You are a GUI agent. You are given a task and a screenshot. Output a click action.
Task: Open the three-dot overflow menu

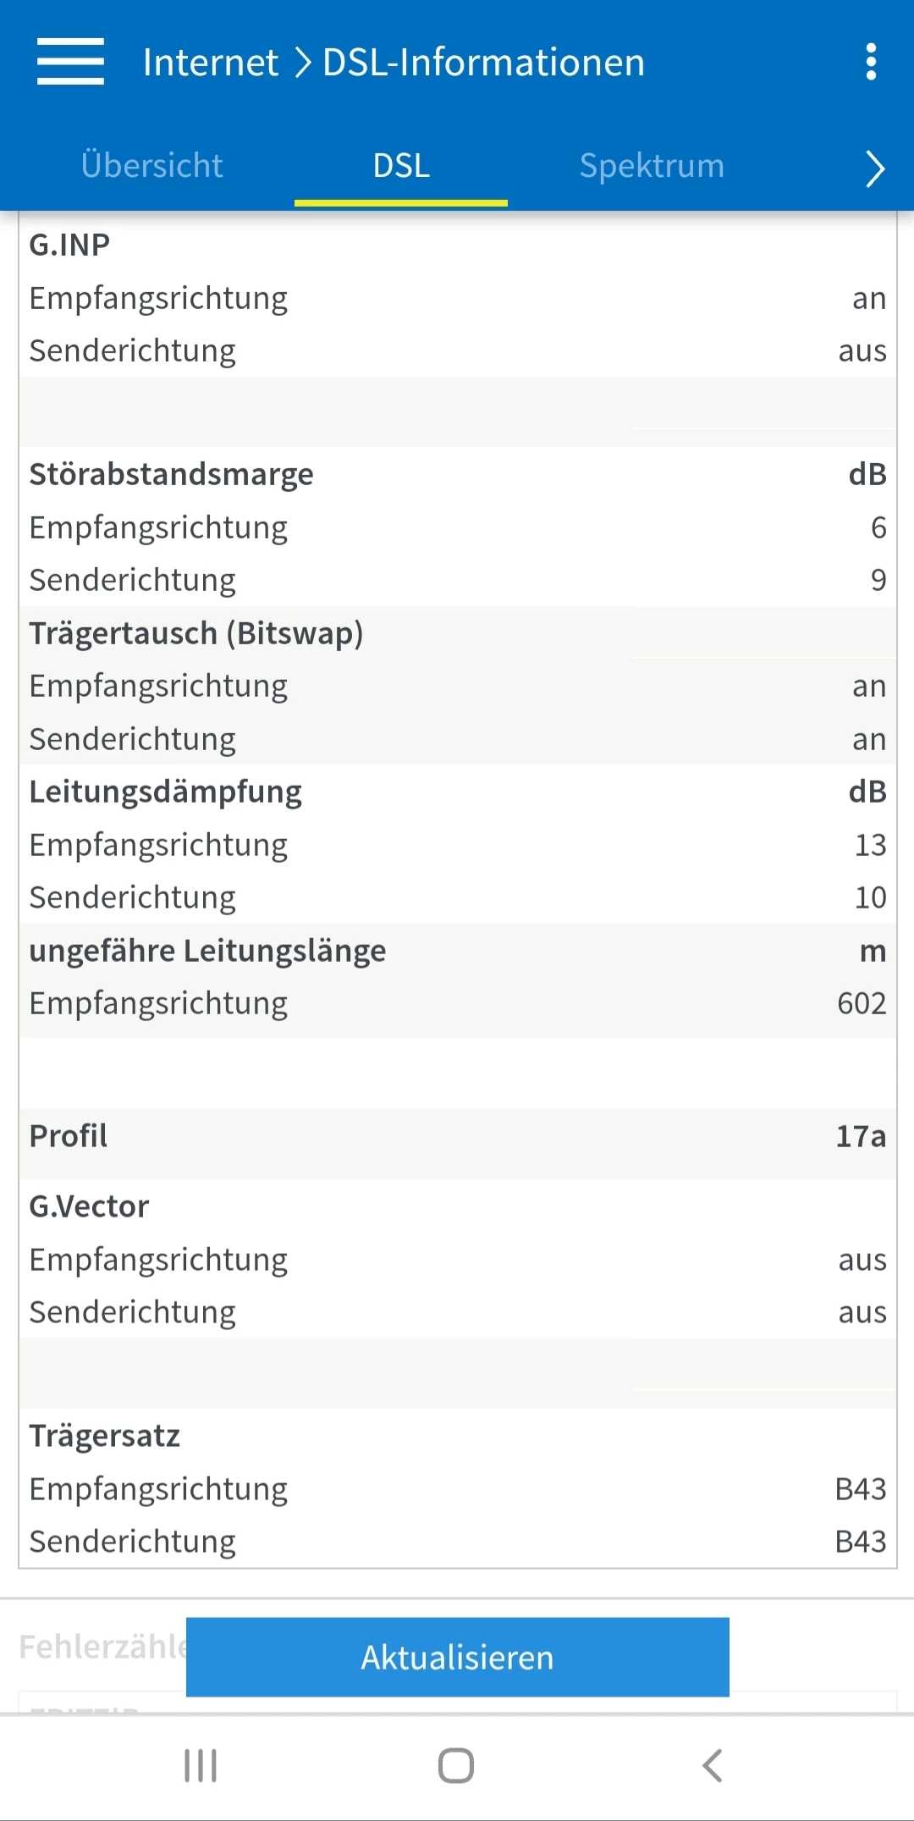tap(871, 62)
